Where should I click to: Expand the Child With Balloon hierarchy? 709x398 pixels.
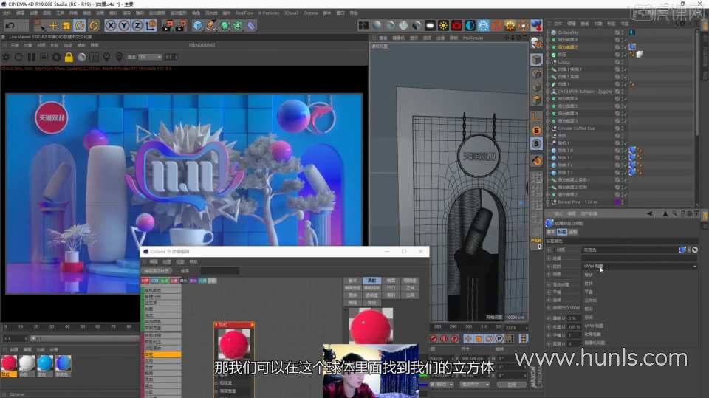coord(548,92)
